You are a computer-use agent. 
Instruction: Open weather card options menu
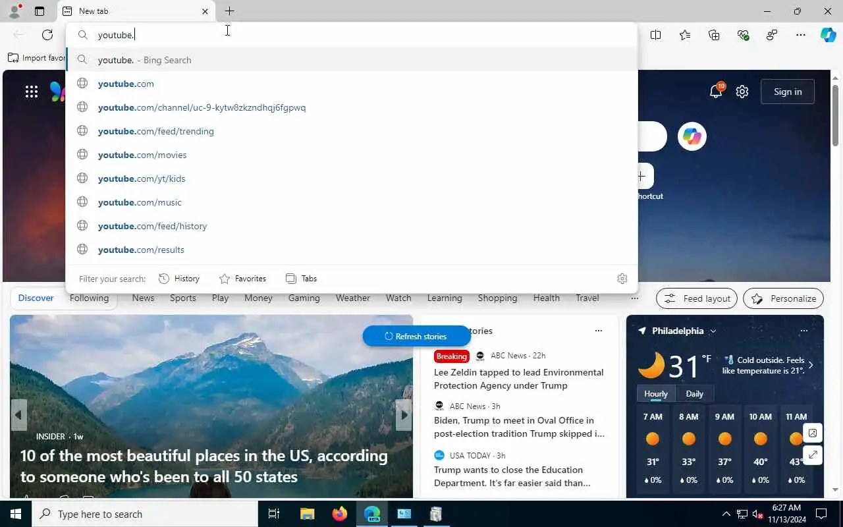pyautogui.click(x=803, y=331)
